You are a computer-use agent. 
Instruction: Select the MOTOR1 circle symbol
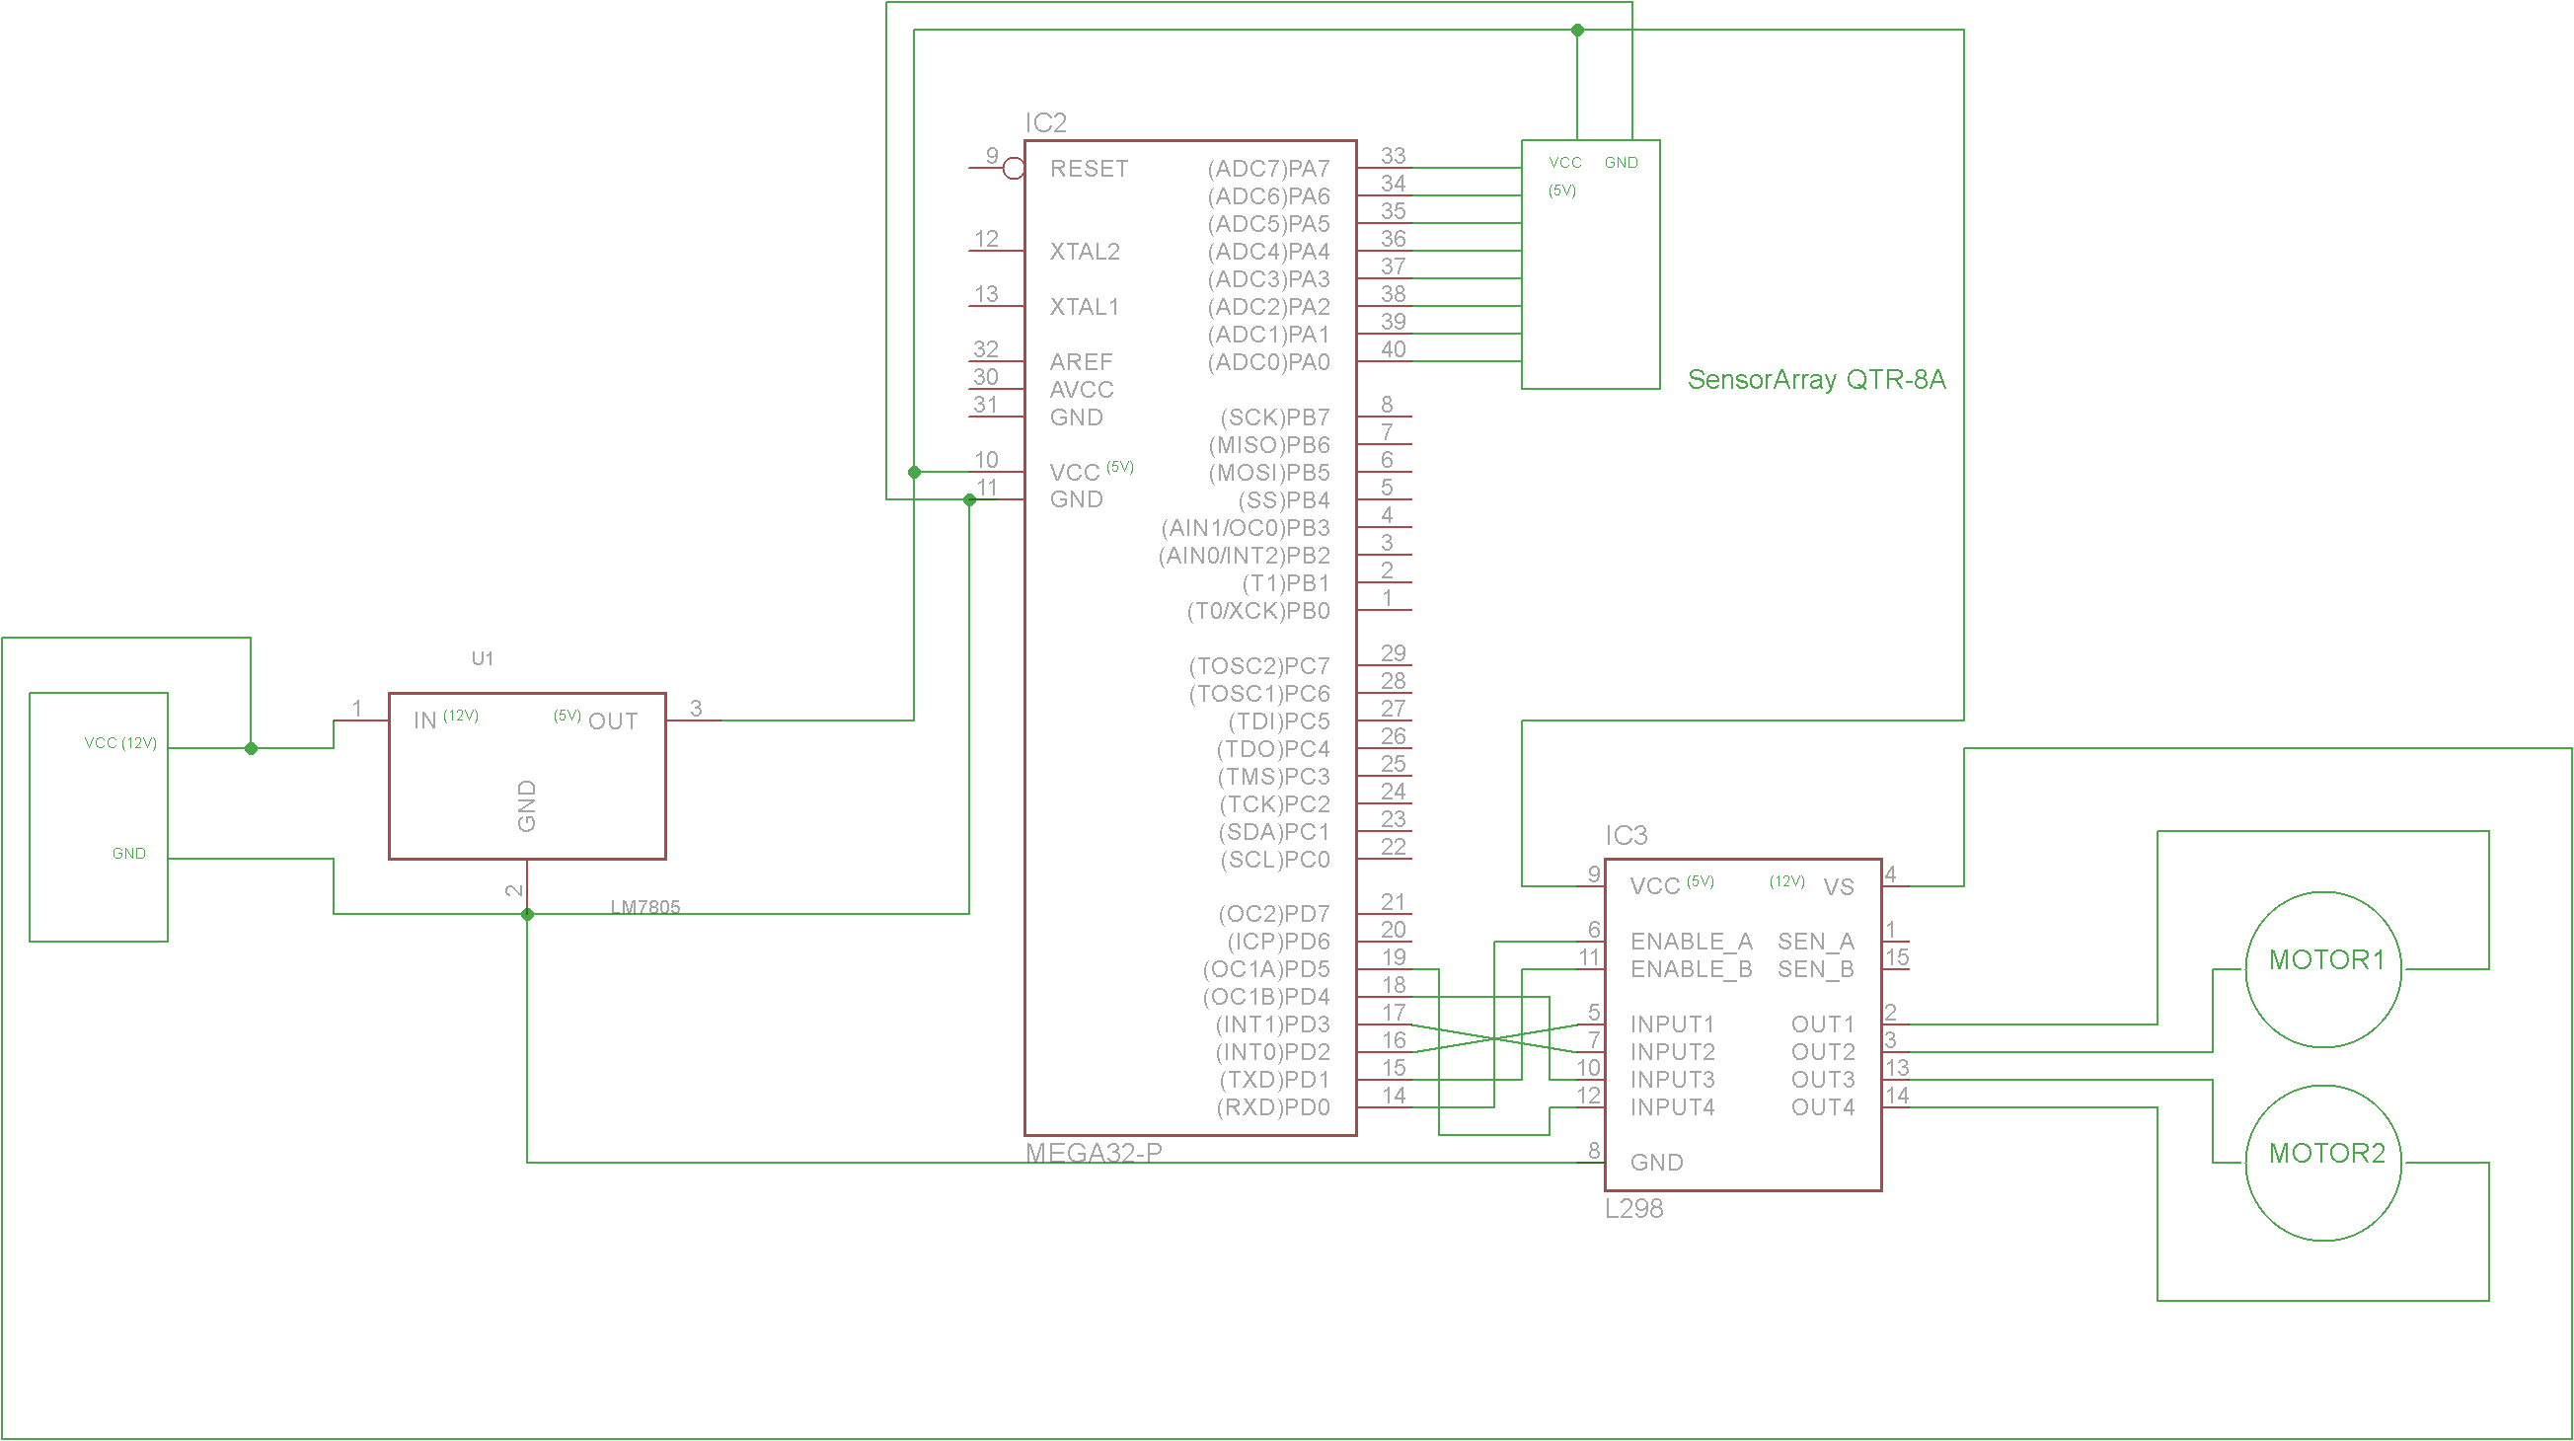pyautogui.click(x=2323, y=969)
